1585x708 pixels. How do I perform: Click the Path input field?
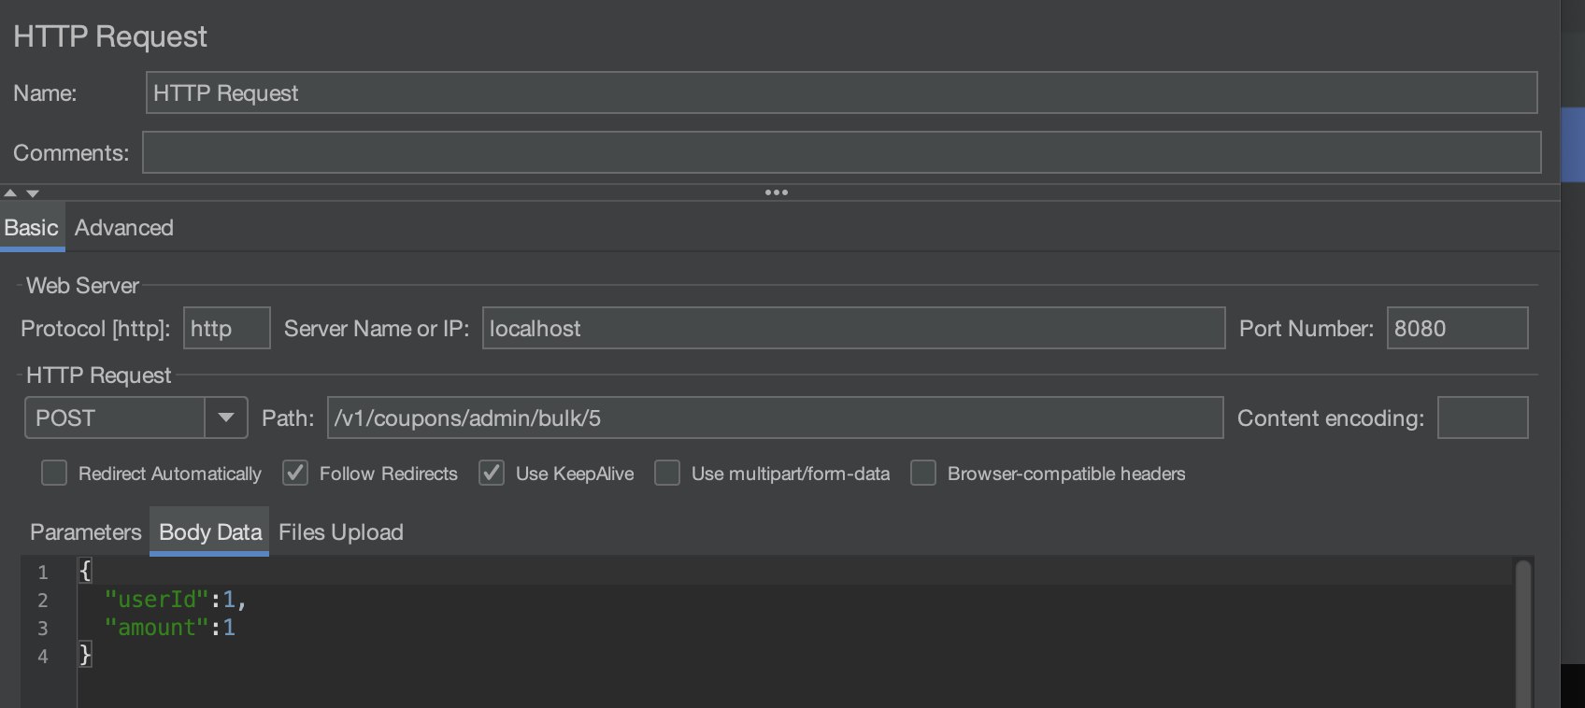[774, 418]
